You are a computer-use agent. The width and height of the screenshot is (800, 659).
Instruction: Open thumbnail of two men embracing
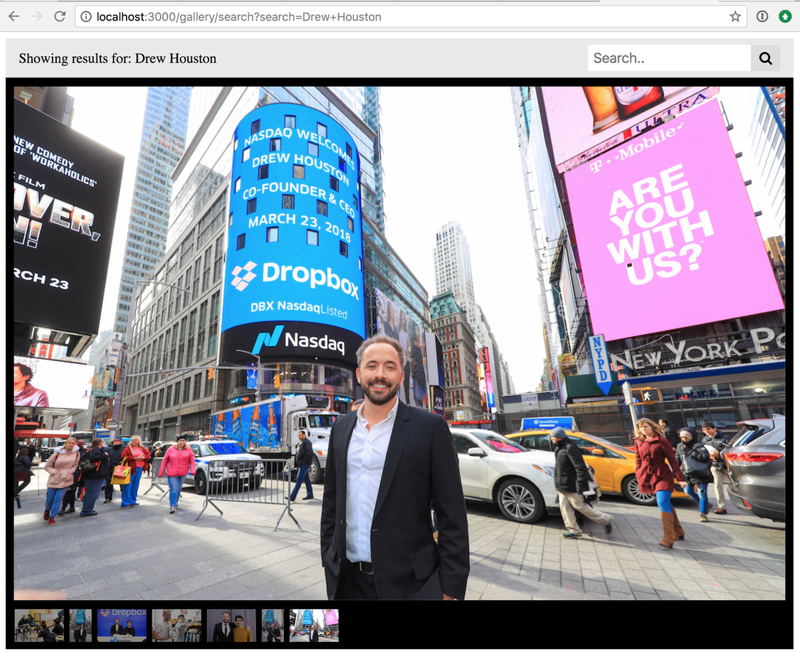pyautogui.click(x=231, y=626)
